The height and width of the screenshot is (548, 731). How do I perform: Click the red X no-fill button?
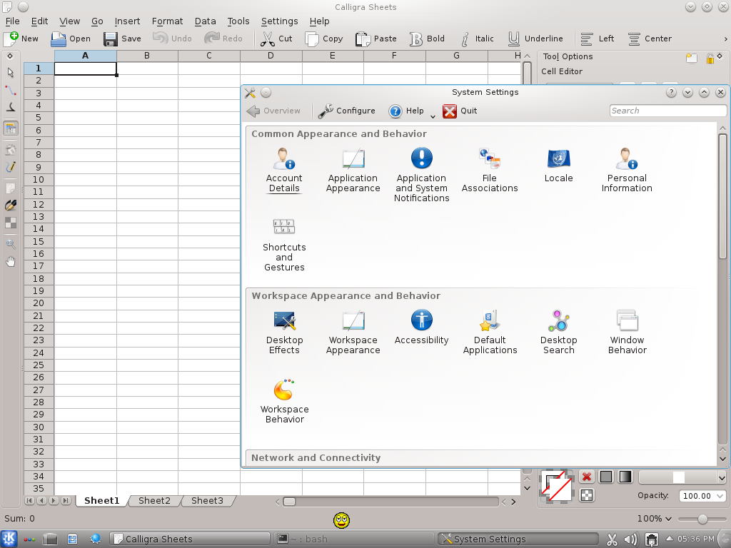tap(587, 477)
